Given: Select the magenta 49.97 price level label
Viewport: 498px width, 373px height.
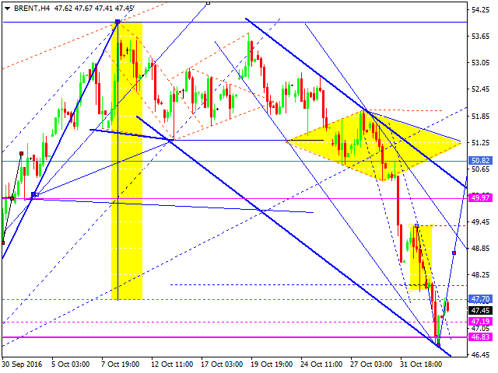Looking at the screenshot, I should 481,198.
